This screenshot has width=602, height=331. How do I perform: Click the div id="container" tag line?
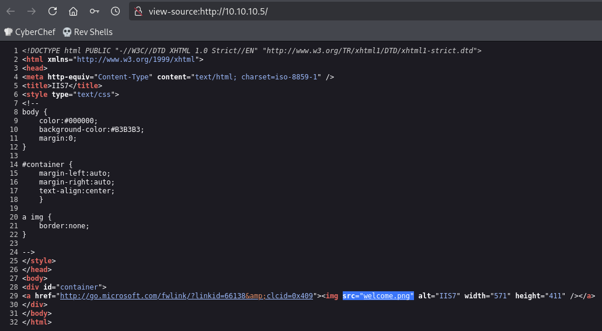[64, 287]
